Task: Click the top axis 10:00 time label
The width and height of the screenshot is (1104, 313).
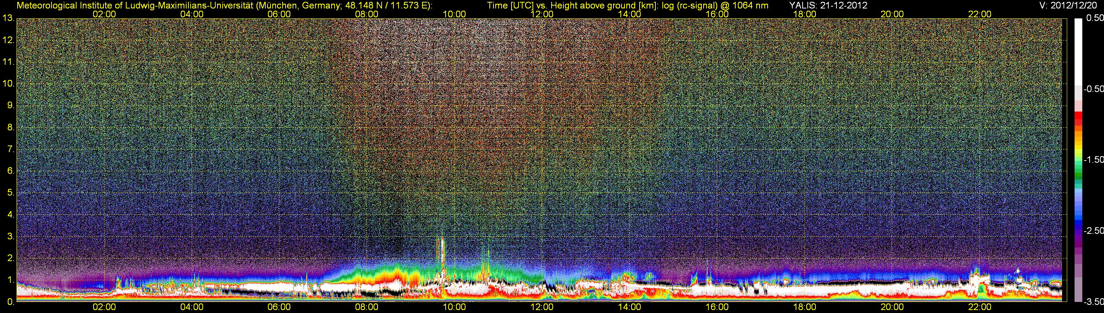Action: tap(454, 14)
